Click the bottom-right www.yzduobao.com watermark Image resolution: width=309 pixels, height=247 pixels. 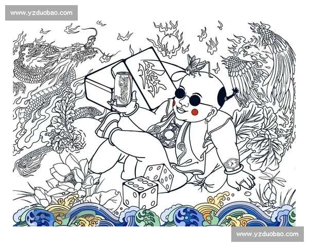pos(267,234)
